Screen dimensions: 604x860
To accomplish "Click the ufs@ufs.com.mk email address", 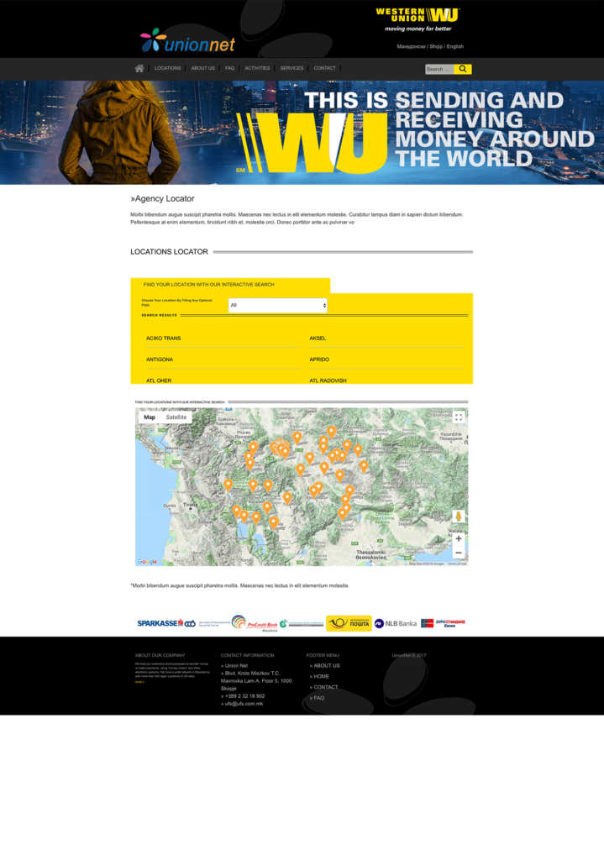I will 244,704.
